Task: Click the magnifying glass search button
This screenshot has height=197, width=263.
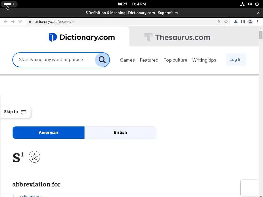Action: click(102, 60)
